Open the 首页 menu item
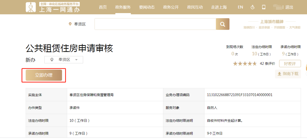 (x=103, y=7)
